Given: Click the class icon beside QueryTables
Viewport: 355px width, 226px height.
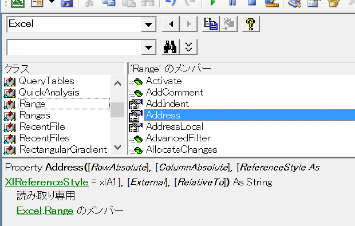Looking at the screenshot, I should coord(10,81).
